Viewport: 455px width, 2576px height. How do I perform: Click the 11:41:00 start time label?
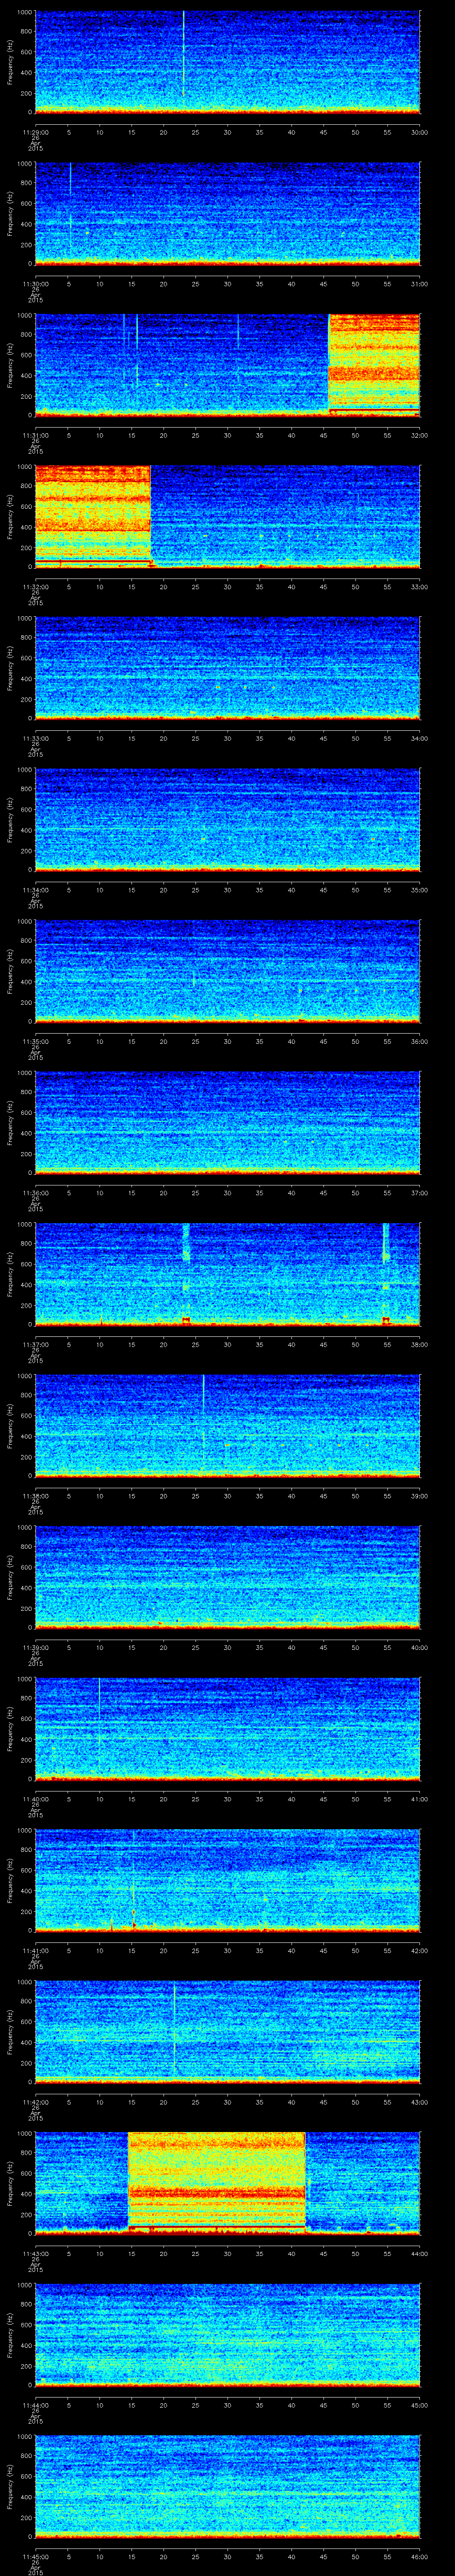pyautogui.click(x=35, y=1950)
